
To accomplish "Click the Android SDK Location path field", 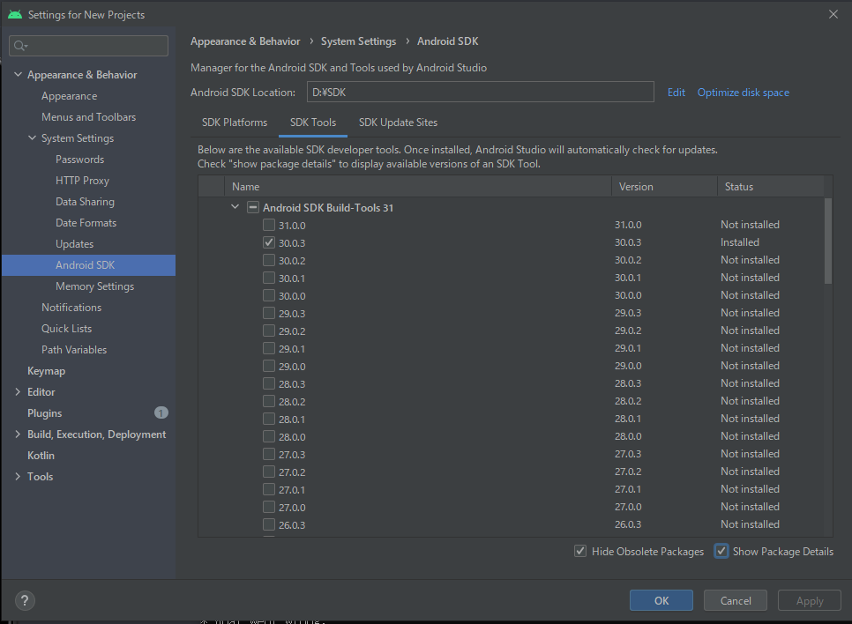I will point(481,93).
